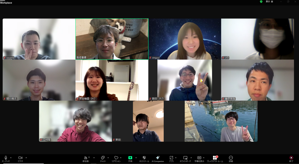Launch the AI Companion sparkle icon
299x164 pixels.
click(x=158, y=158)
